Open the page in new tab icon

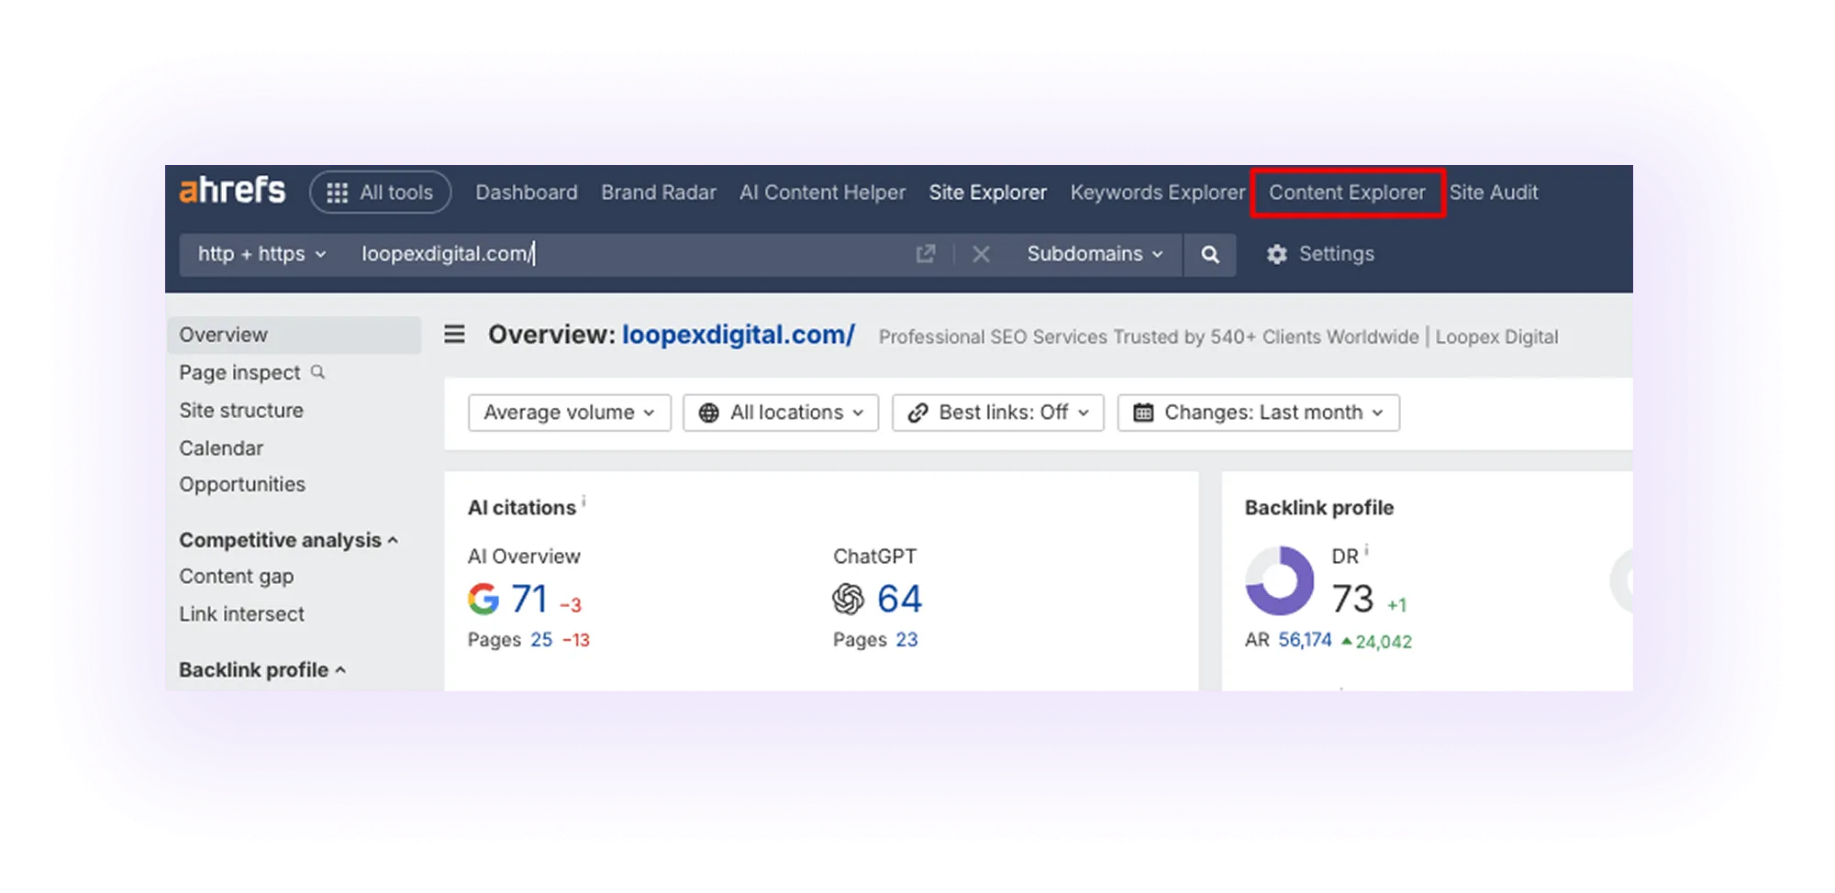pyautogui.click(x=926, y=254)
